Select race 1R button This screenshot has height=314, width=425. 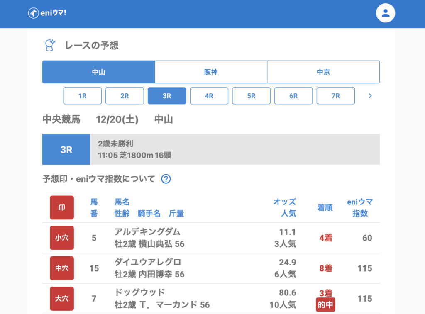(82, 96)
